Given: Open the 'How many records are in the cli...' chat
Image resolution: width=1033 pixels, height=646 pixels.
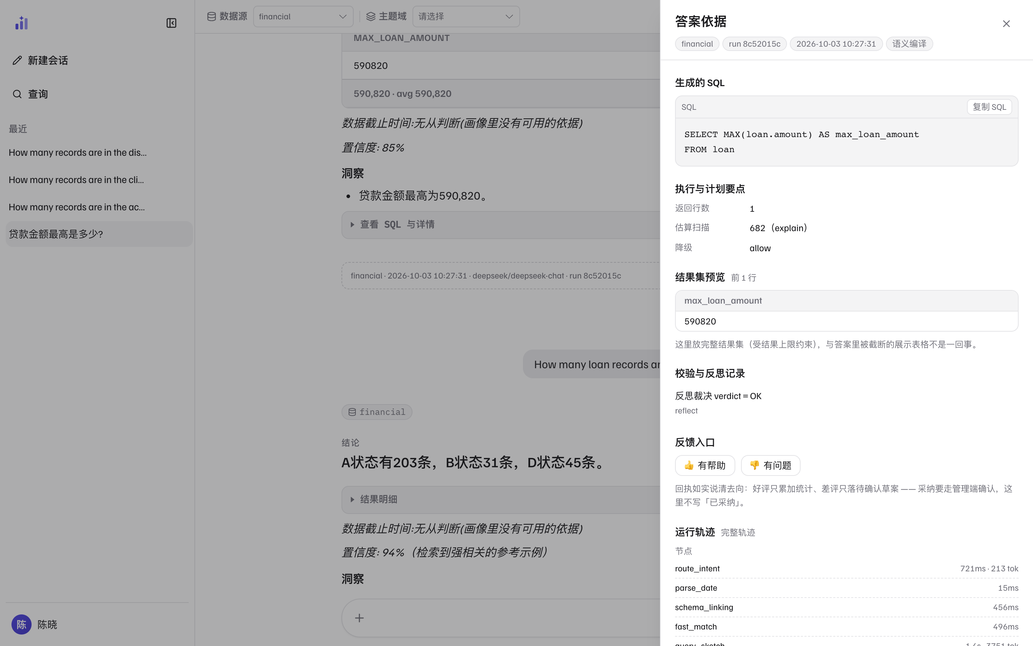Looking at the screenshot, I should (99, 180).
